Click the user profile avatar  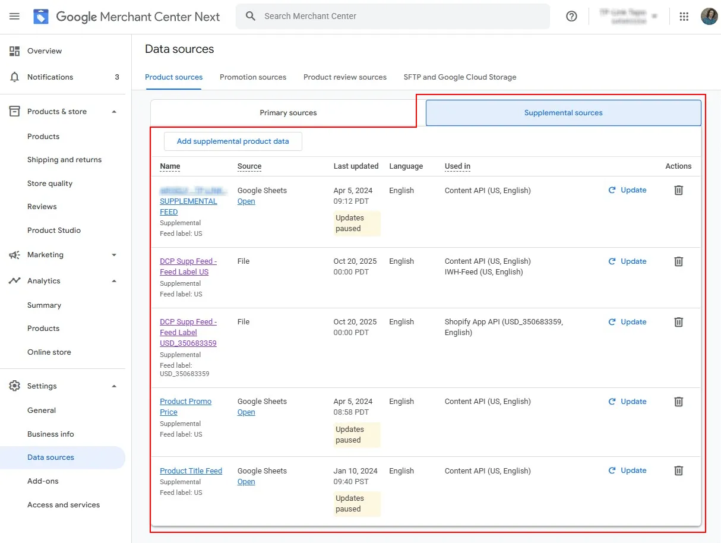[x=709, y=17]
